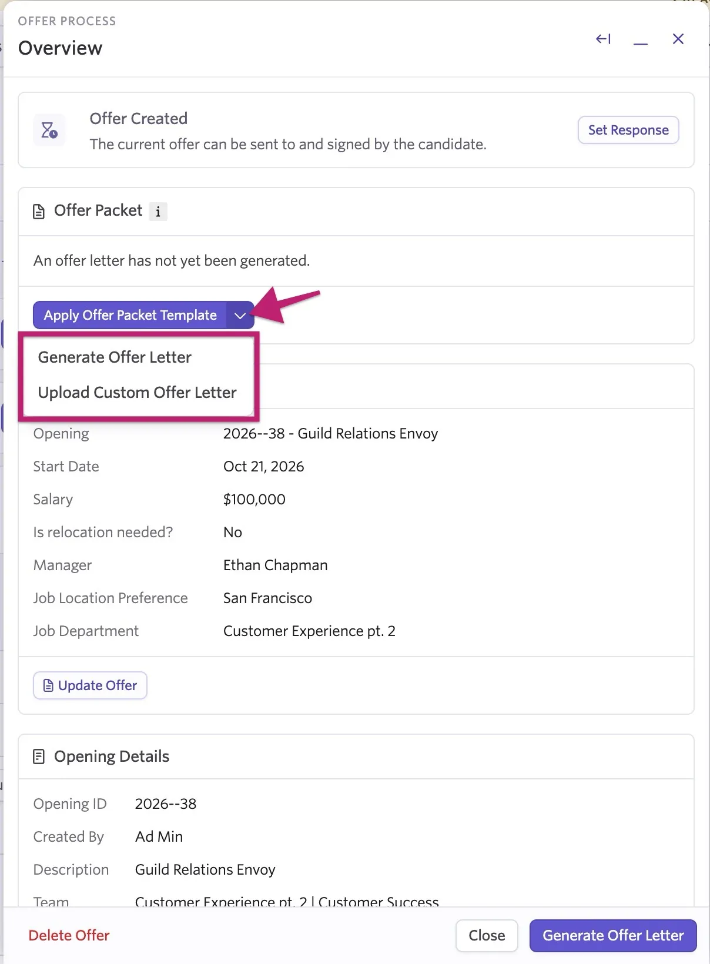The width and height of the screenshot is (710, 964).
Task: Select the salary value $100,000
Action: [x=254, y=500]
